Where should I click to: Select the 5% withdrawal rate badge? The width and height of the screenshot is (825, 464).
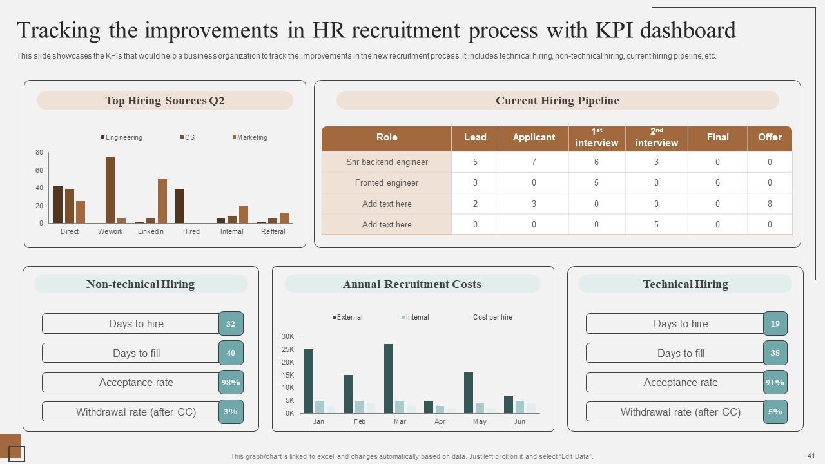point(775,411)
